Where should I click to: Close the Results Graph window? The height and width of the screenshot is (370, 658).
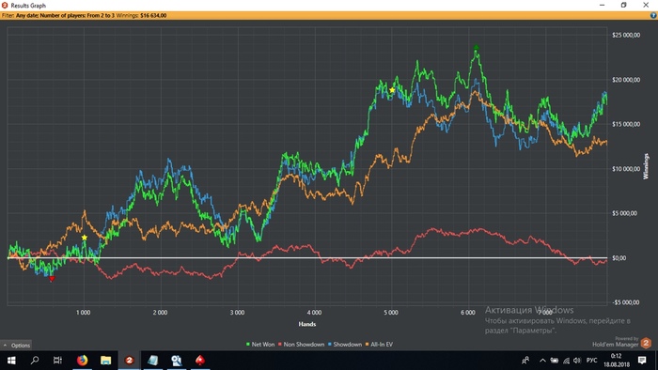click(646, 5)
